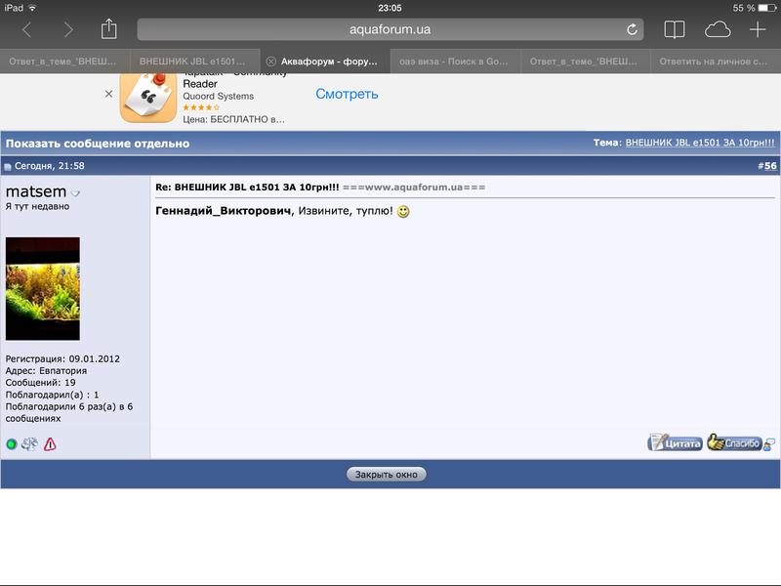Tap the Safari back arrow

tap(26, 29)
